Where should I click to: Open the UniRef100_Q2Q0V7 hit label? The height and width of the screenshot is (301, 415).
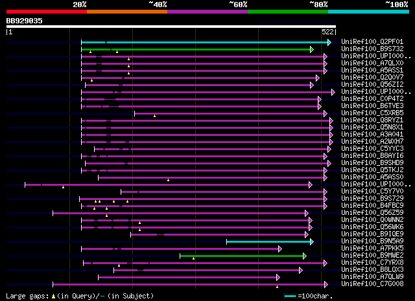(x=372, y=78)
